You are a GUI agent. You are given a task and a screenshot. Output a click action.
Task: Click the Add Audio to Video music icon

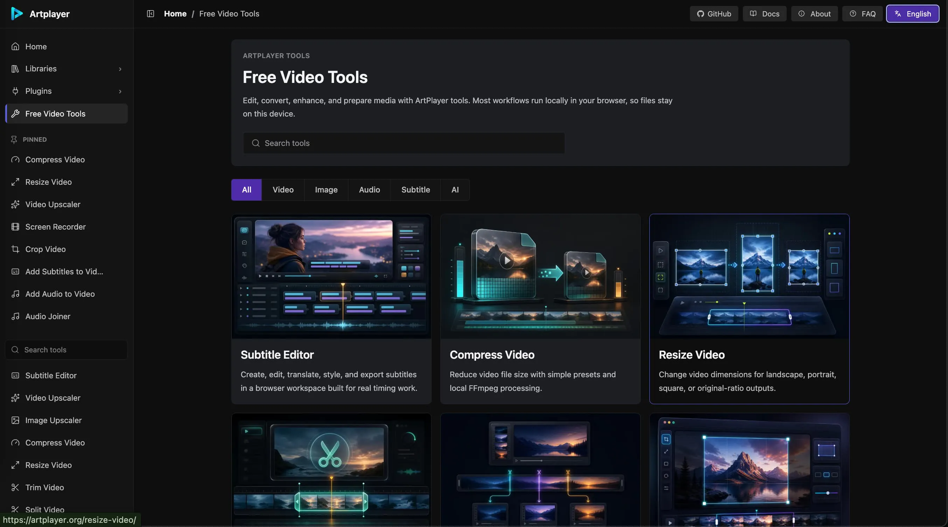[x=15, y=294]
